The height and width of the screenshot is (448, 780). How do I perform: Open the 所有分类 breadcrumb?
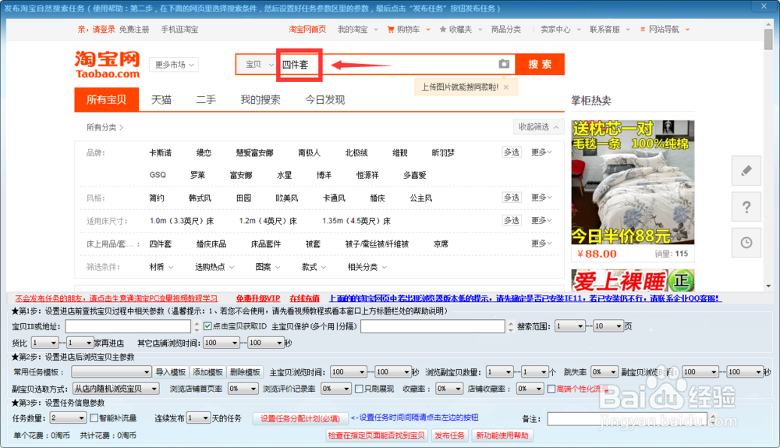click(x=105, y=127)
